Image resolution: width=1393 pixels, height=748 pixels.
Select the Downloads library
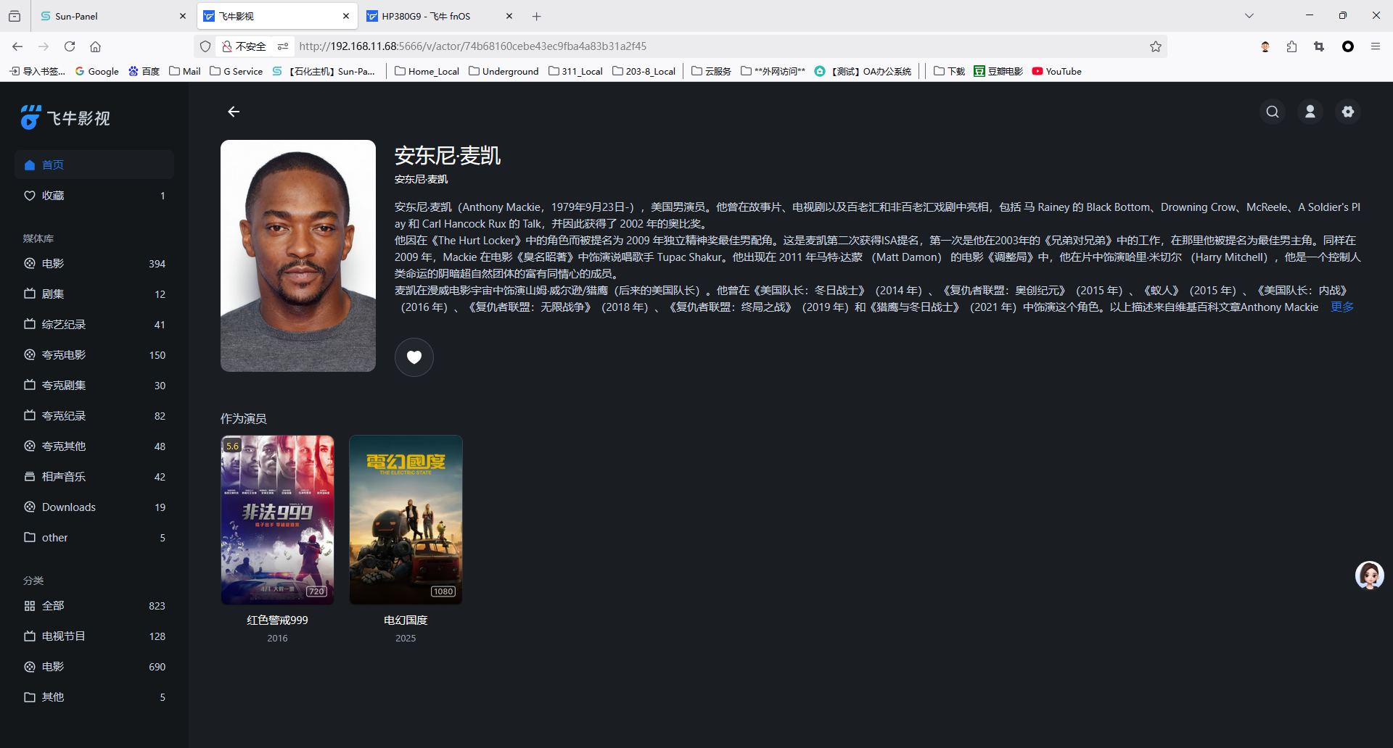94,507
